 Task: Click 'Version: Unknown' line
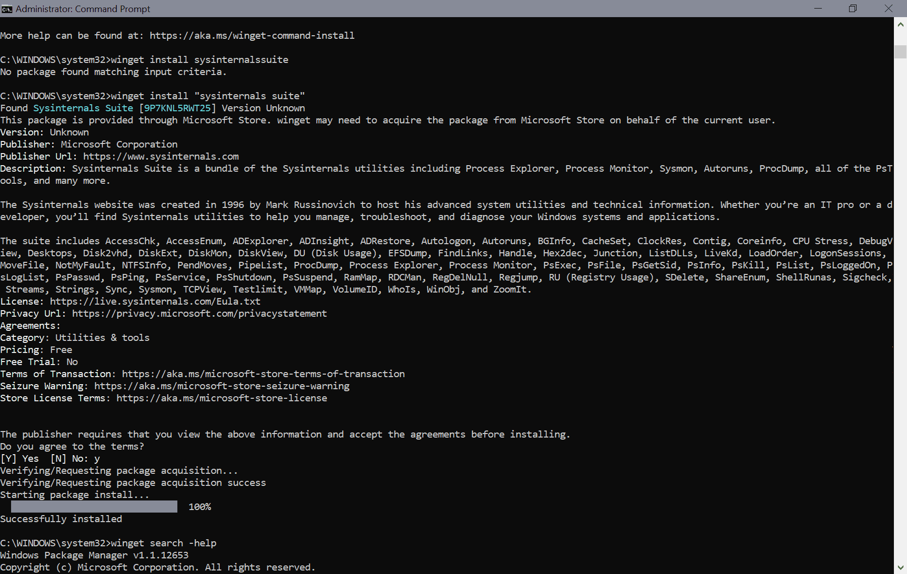tap(44, 132)
